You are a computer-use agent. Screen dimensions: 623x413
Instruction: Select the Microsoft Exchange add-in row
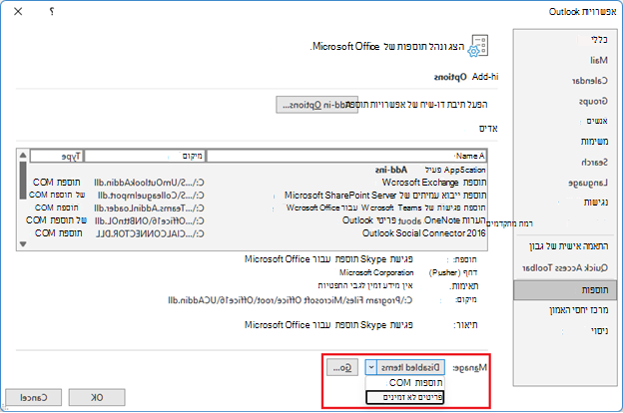pos(258,183)
